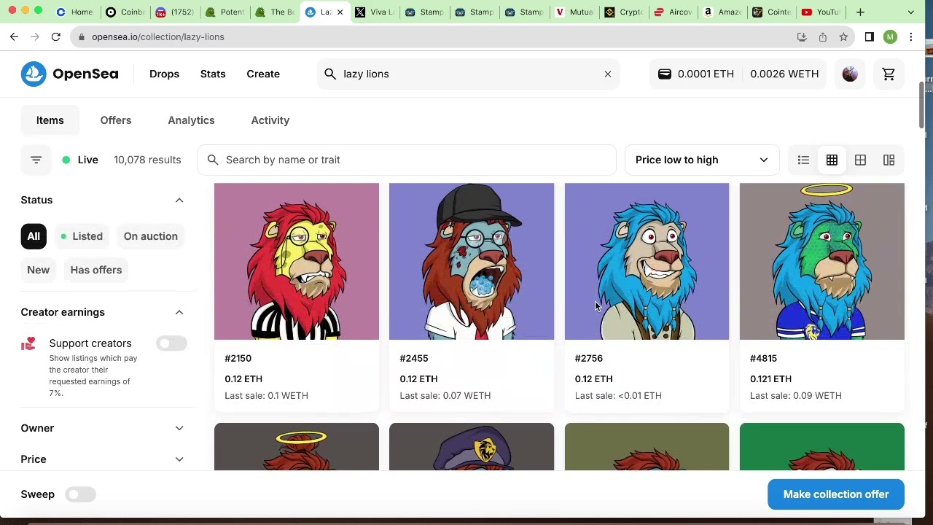Bookmark this page with star icon
This screenshot has height=525, width=933.
click(x=843, y=36)
